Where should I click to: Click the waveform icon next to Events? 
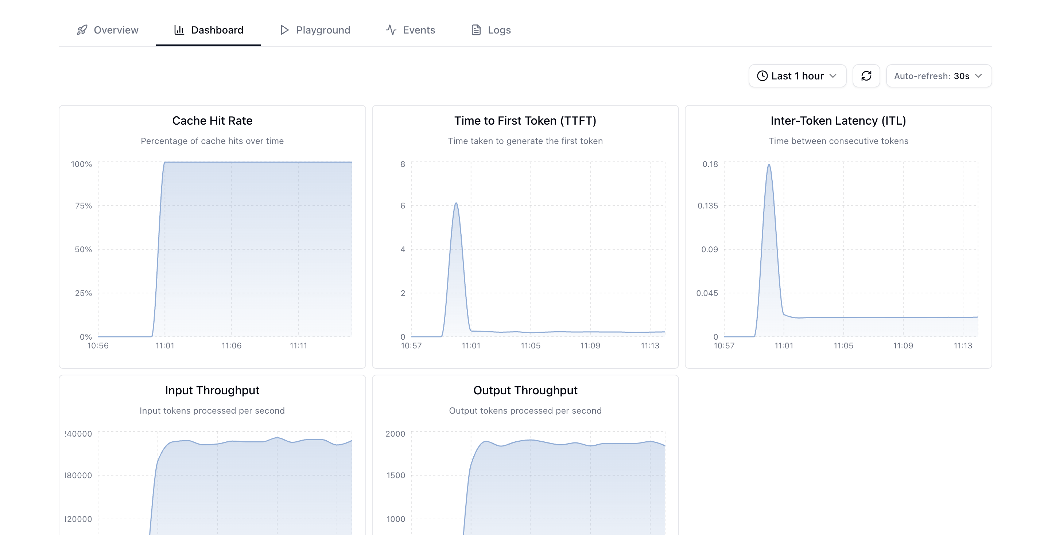coord(391,30)
